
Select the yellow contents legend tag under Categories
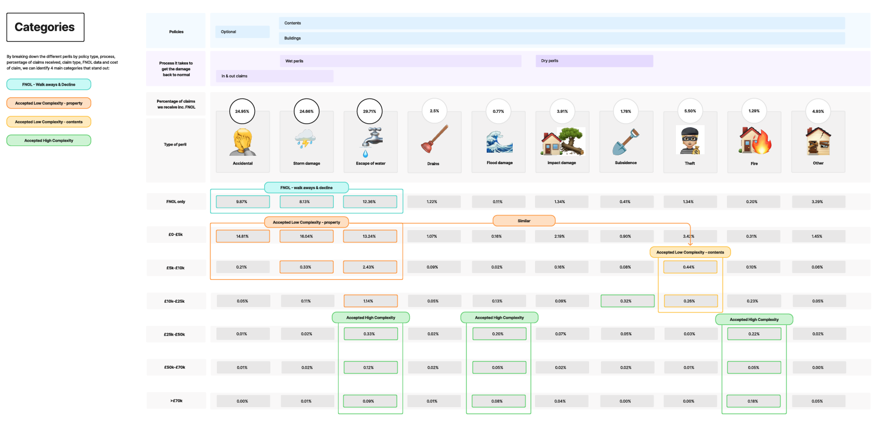click(49, 122)
